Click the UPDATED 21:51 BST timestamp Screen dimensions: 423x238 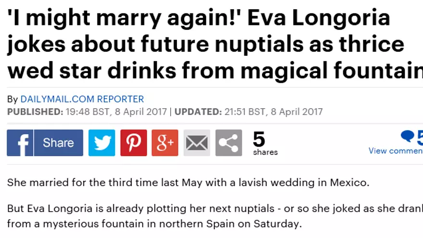(x=249, y=112)
